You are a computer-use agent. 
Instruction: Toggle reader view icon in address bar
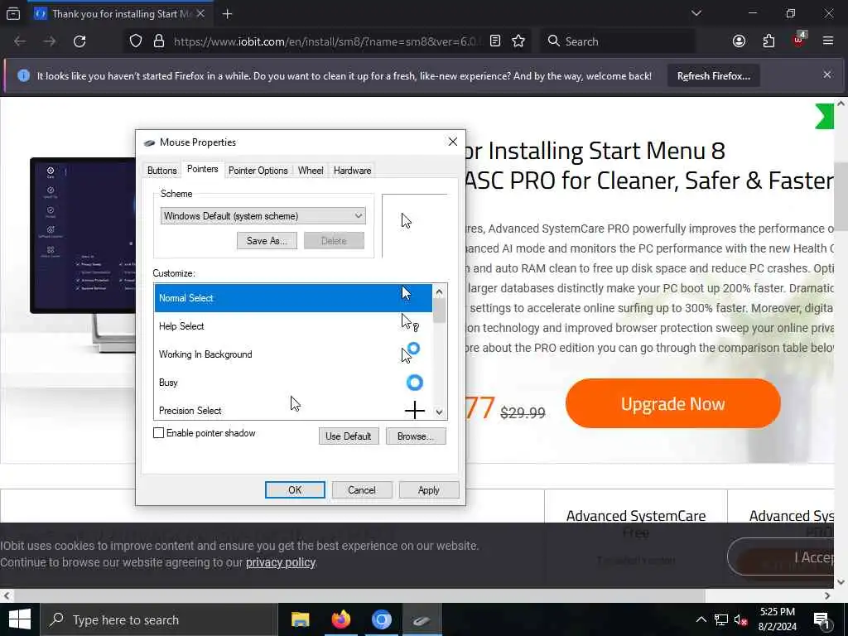pos(495,41)
